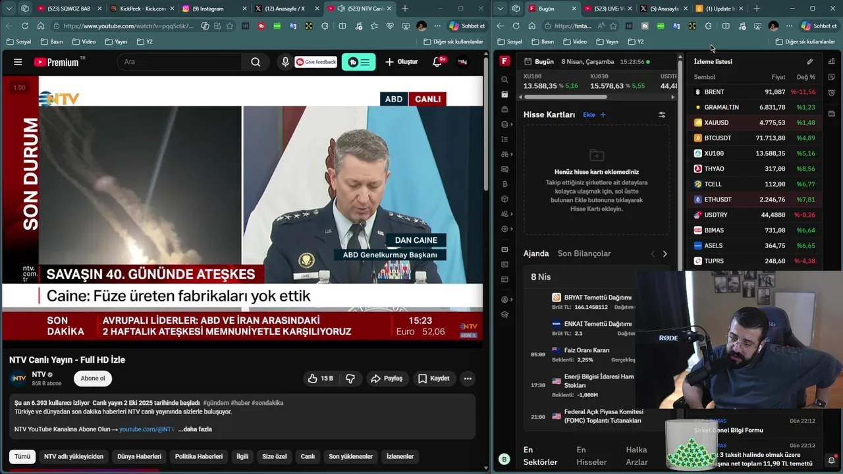This screenshot has width=843, height=474.
Task: Expand description with ...daha fazla
Action: click(195, 429)
